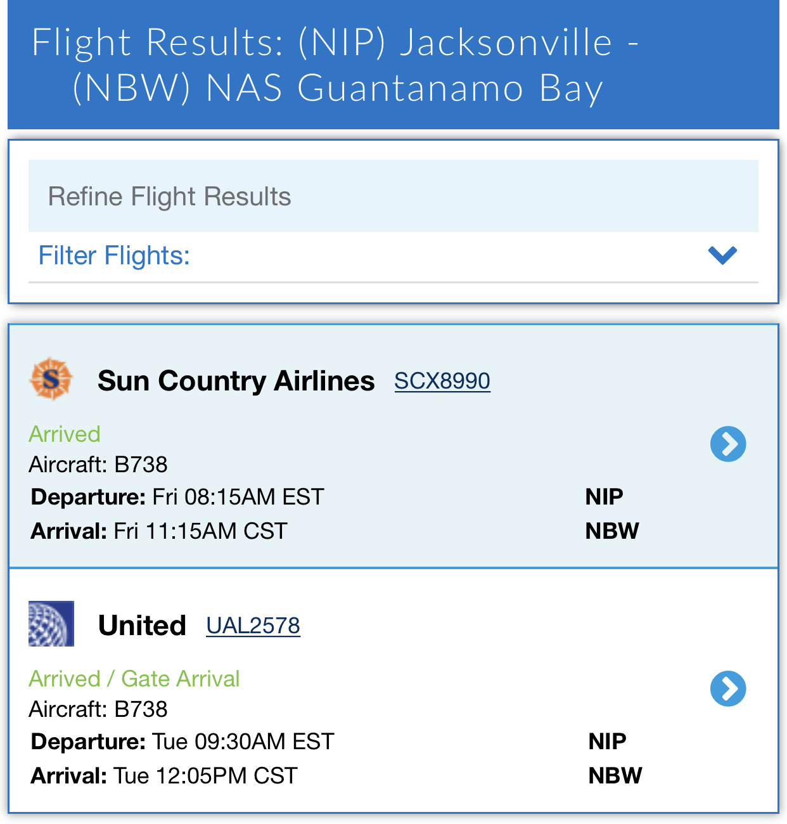Click the Flight Results header banner
This screenshot has width=787, height=824.
pyautogui.click(x=393, y=65)
